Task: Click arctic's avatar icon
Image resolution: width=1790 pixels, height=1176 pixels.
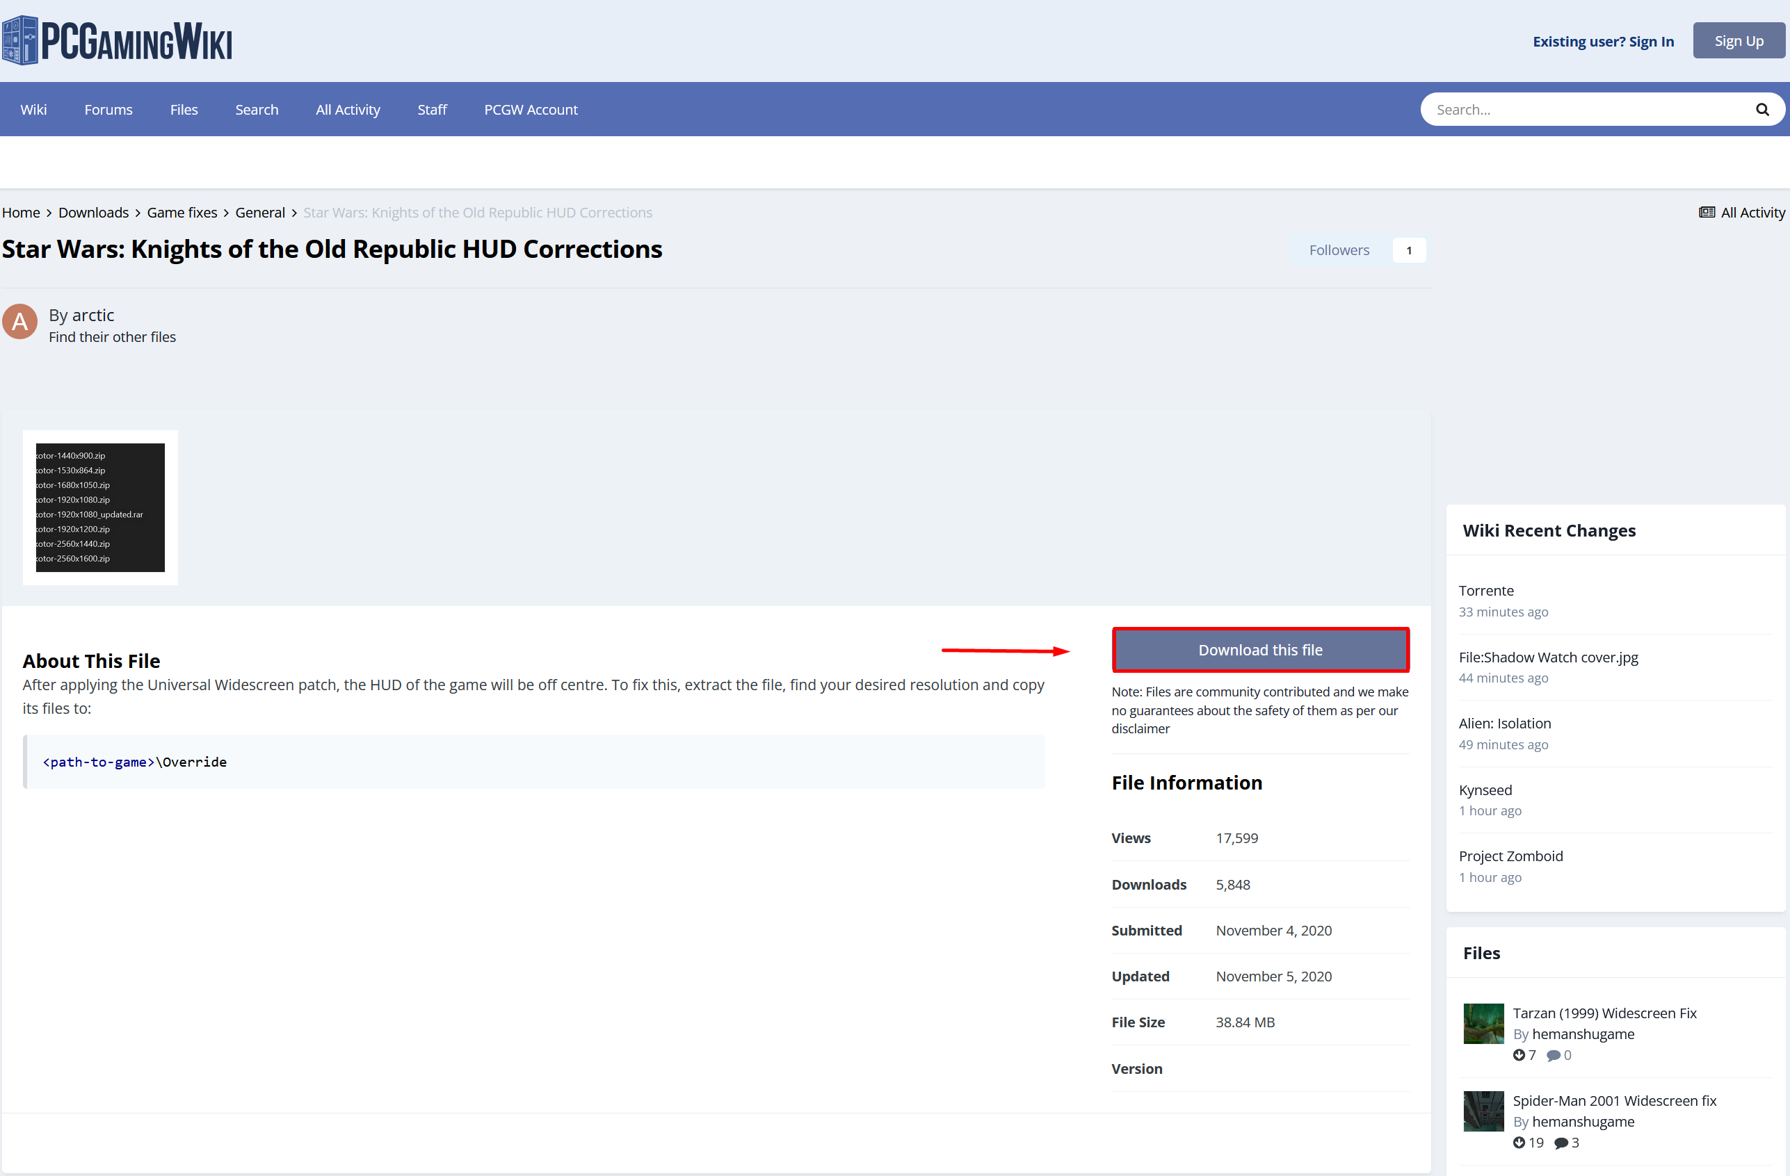Action: pyautogui.click(x=20, y=322)
